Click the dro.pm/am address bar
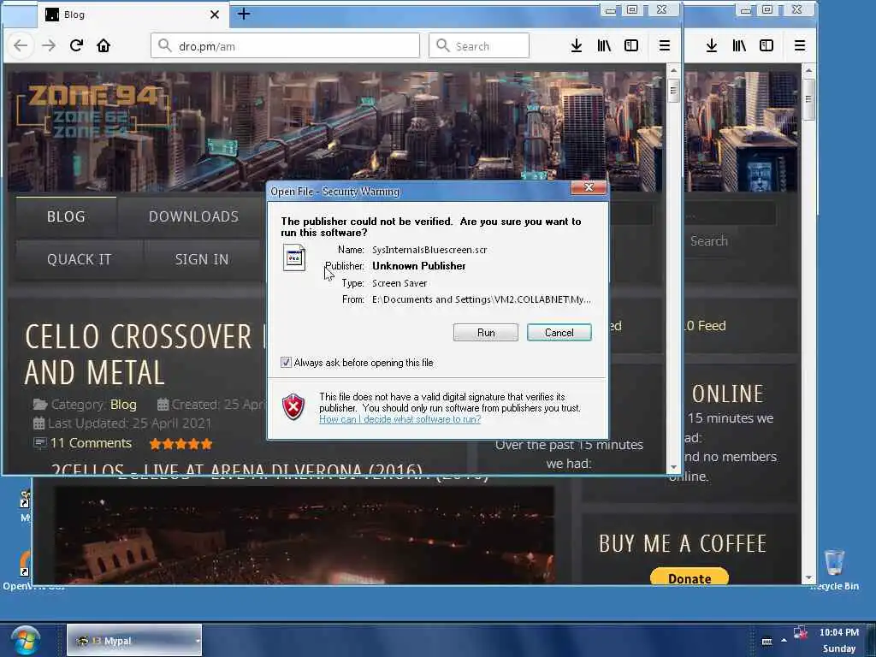 285,46
